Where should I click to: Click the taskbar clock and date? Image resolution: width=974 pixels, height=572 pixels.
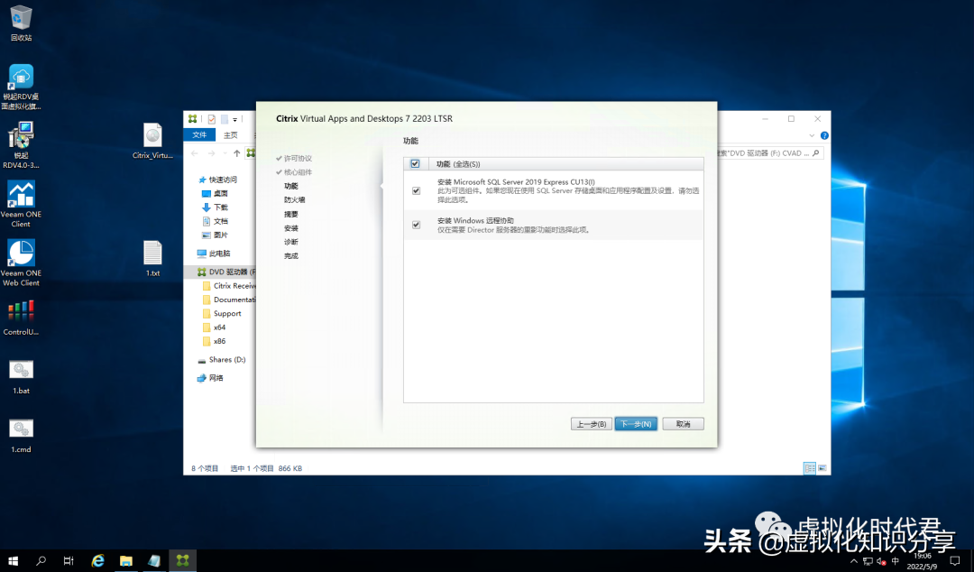(x=923, y=561)
